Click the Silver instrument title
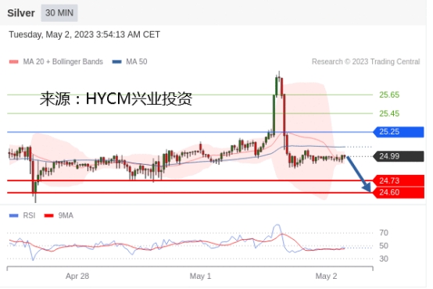The height and width of the screenshot is (289, 433). pos(21,13)
